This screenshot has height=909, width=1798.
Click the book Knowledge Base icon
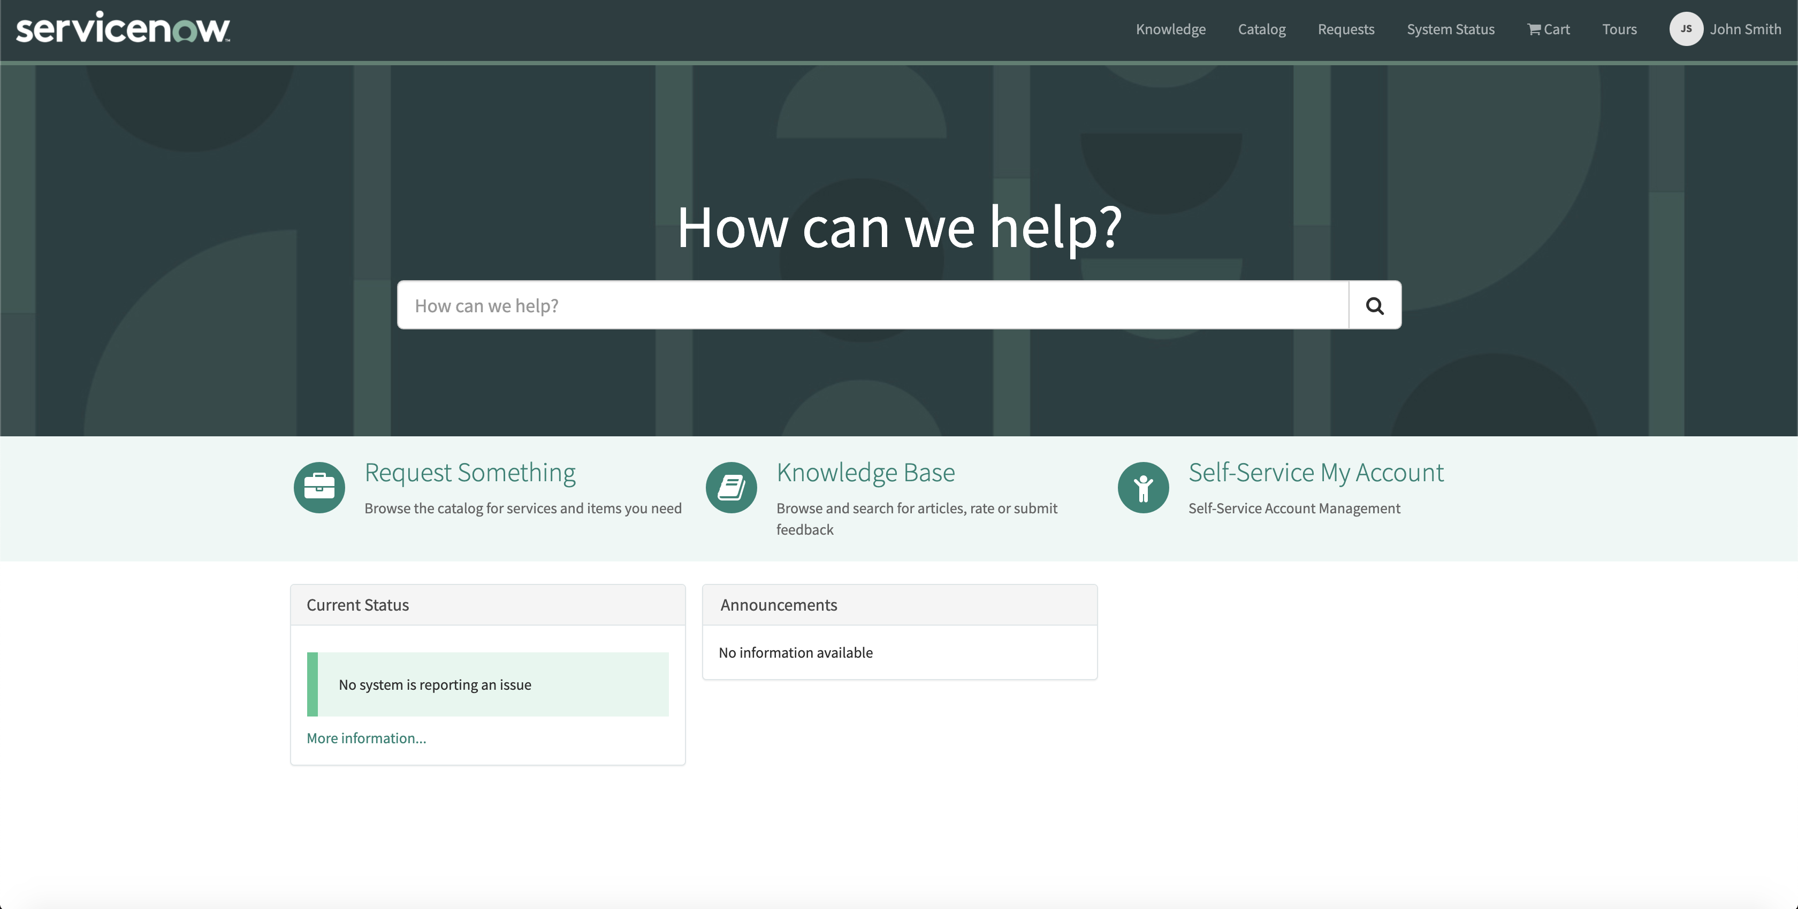[731, 488]
